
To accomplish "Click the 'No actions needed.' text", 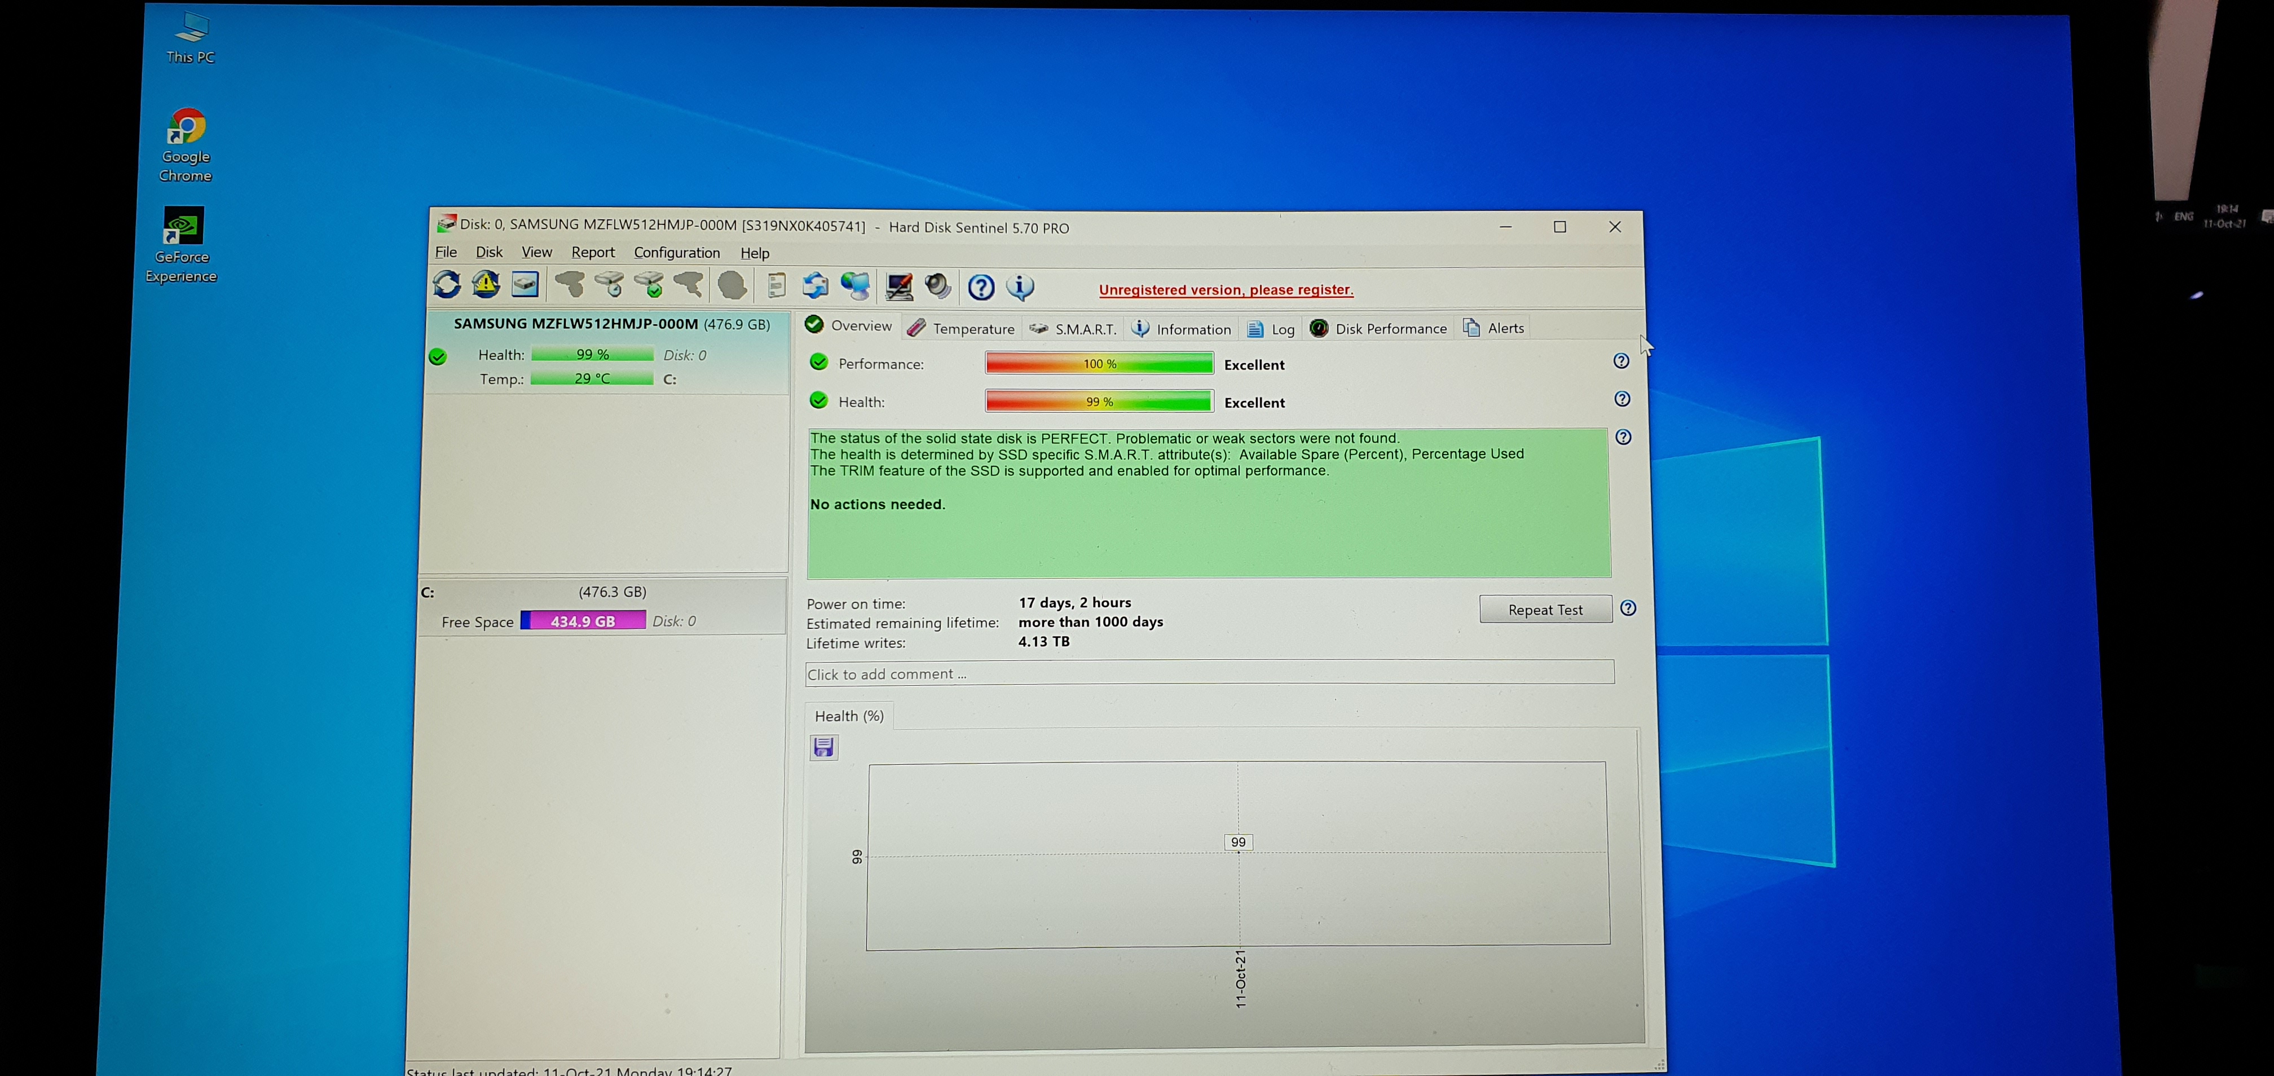I will (x=878, y=504).
